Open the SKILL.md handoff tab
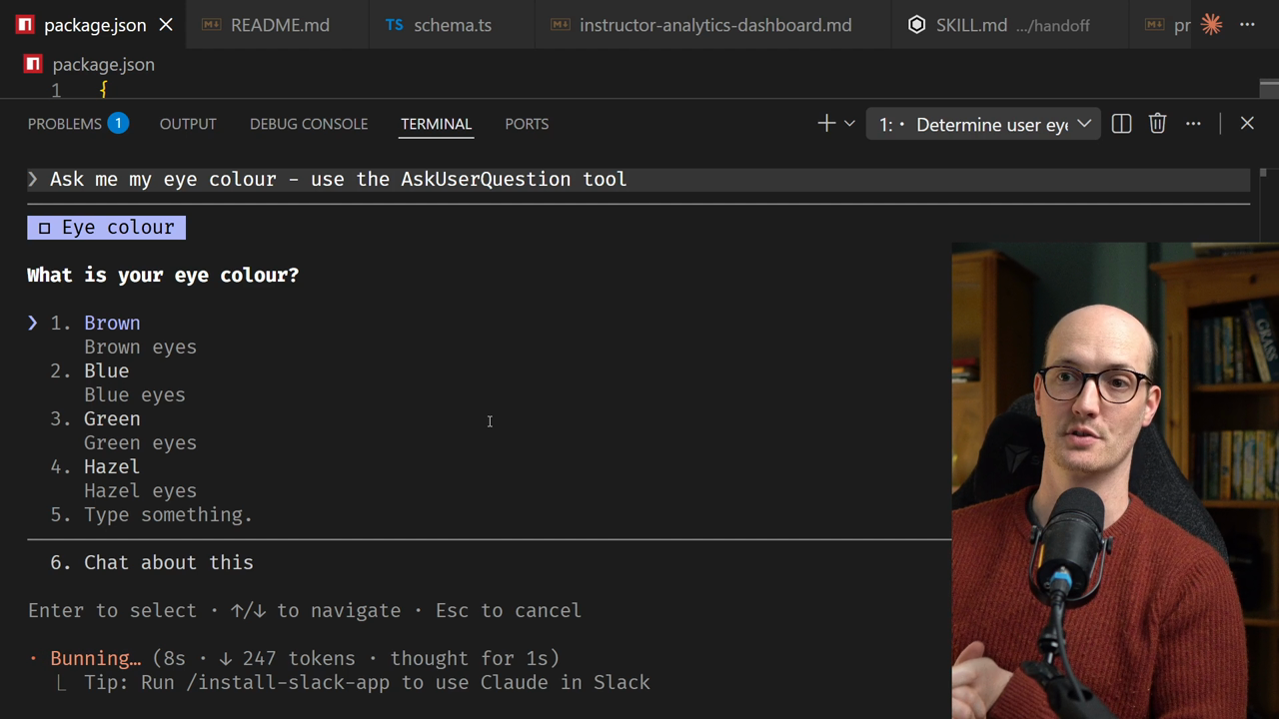Viewport: 1279px width, 719px height. [1011, 25]
